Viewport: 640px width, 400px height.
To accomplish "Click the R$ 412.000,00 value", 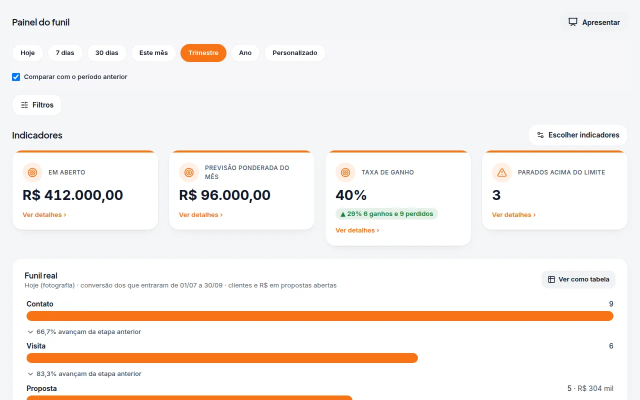I will pos(73,195).
